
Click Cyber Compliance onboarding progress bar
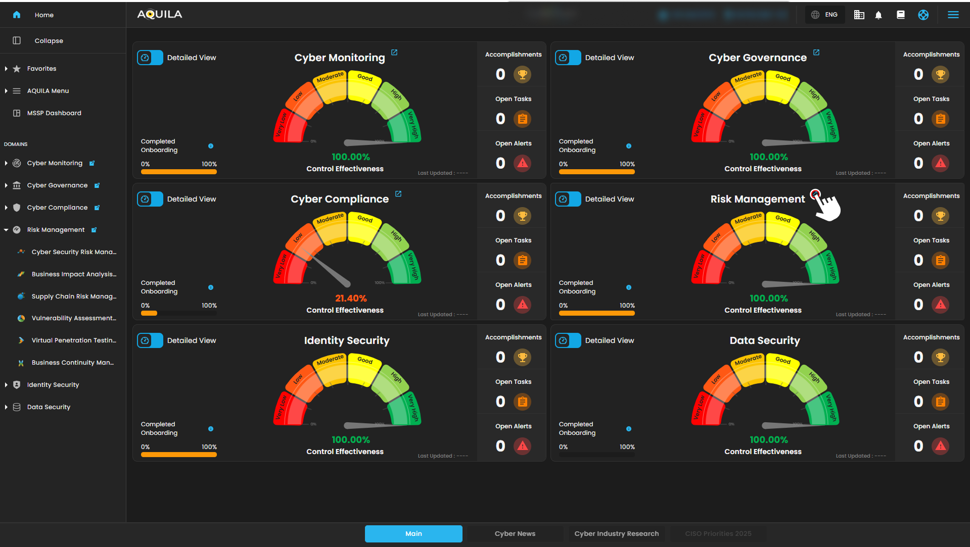pos(178,313)
